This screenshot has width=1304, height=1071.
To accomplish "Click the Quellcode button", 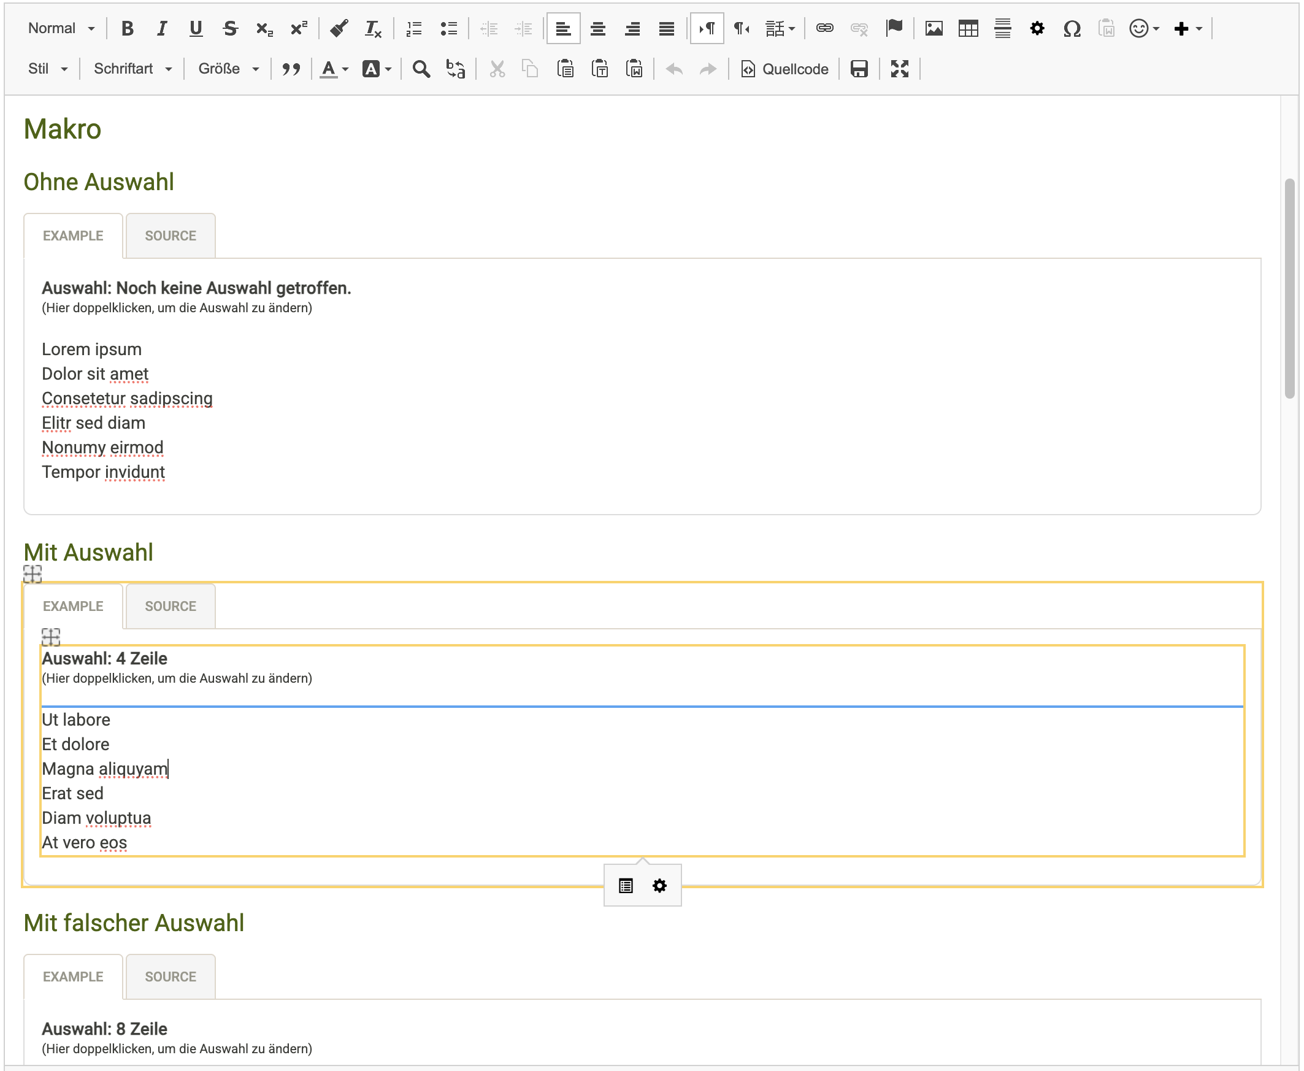I will 784,69.
